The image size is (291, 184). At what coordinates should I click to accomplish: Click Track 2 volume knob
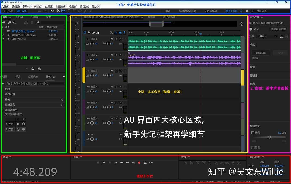pyautogui.click(x=92, y=60)
